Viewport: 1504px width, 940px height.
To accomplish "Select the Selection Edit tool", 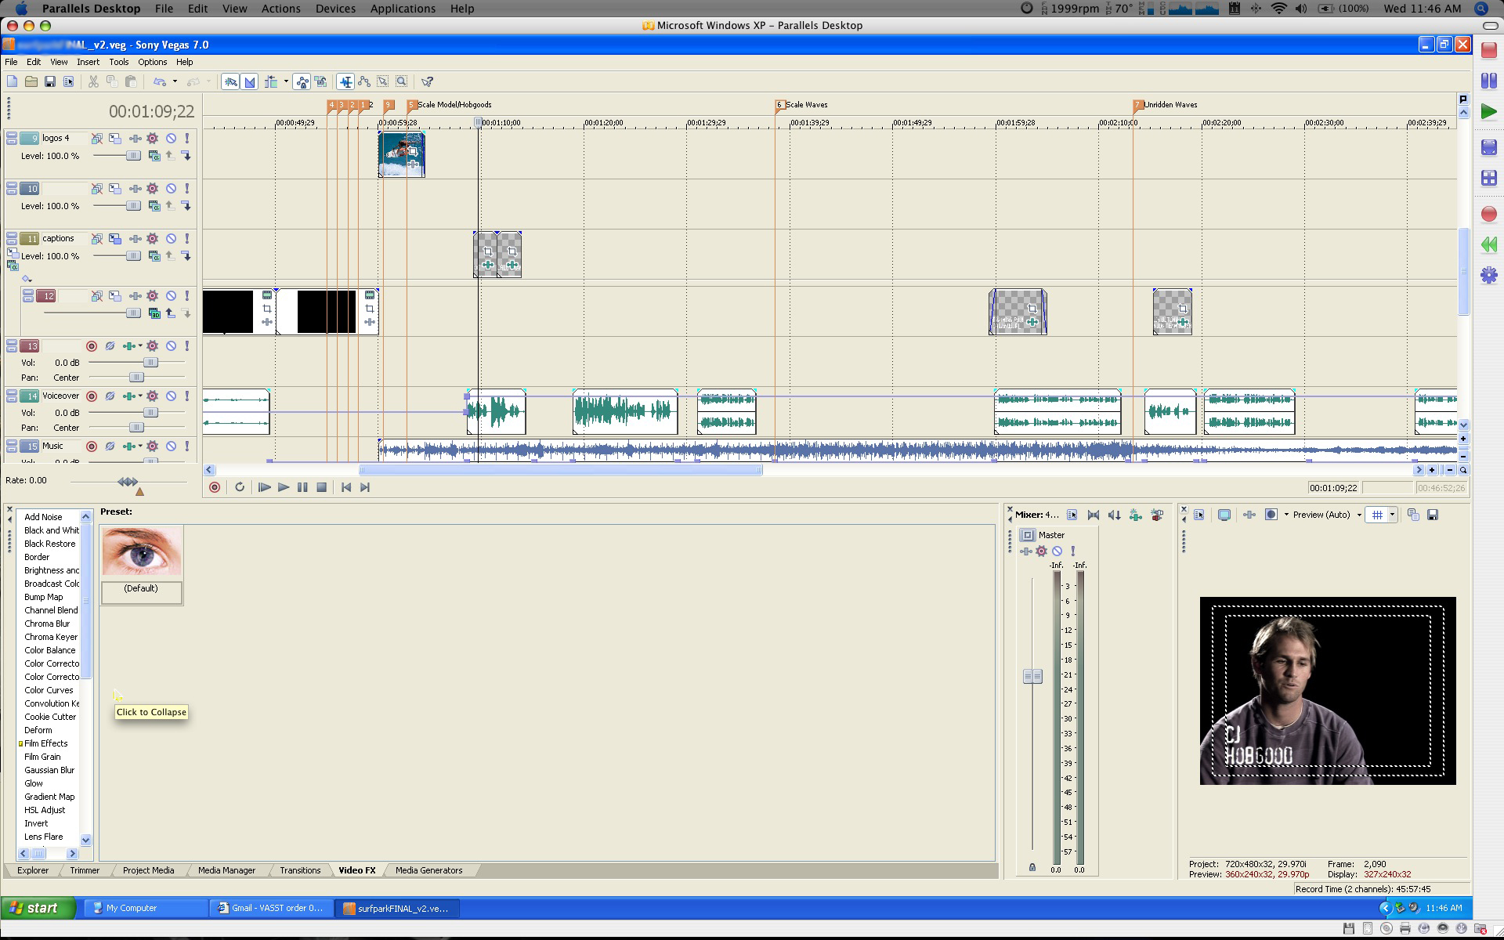I will 382,81.
